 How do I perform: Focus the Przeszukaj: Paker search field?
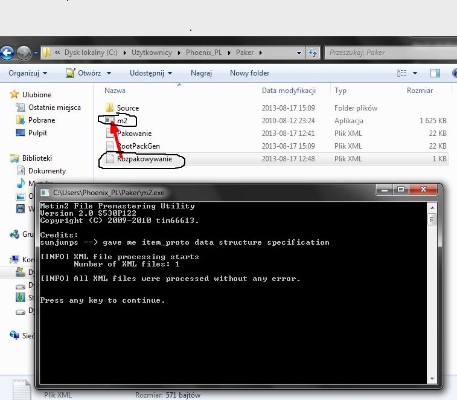coord(391,53)
